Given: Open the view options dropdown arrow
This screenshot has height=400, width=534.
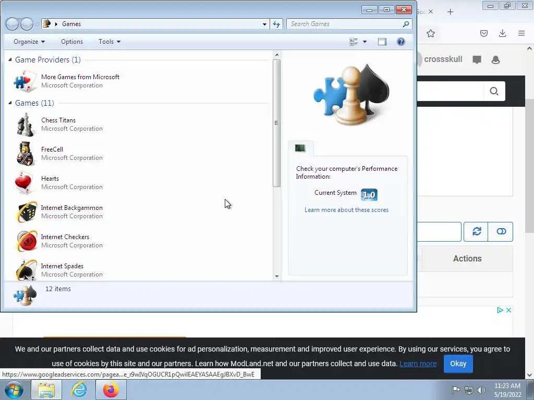Looking at the screenshot, I should coord(365,42).
